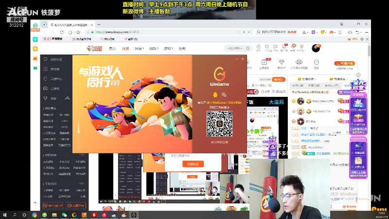Open the 视频 dropdown in Douyu nav
The image size is (389, 219).
click(x=154, y=48)
